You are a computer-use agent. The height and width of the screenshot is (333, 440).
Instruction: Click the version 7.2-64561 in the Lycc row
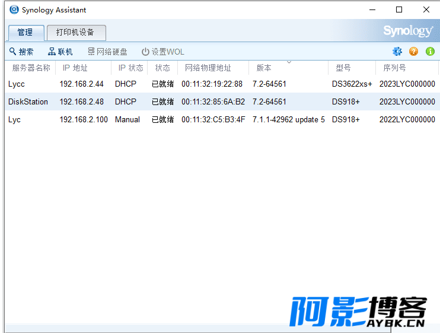(x=269, y=84)
